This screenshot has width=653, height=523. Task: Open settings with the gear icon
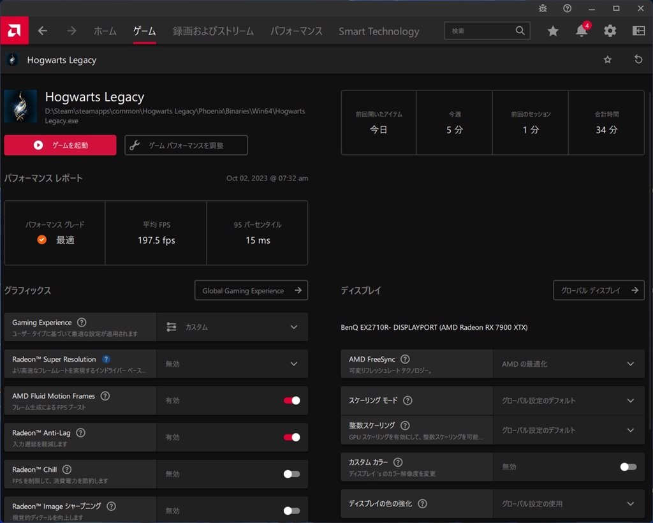coord(610,31)
